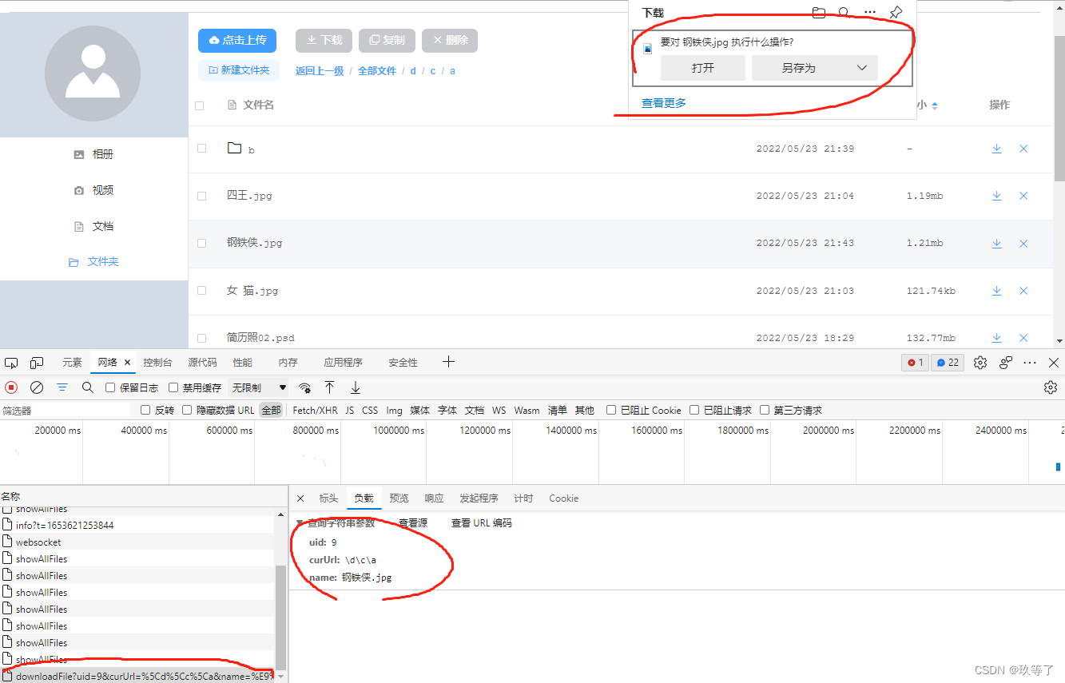Enable 禁用缓存 disable cache checkbox
The height and width of the screenshot is (683, 1065).
coord(173,387)
